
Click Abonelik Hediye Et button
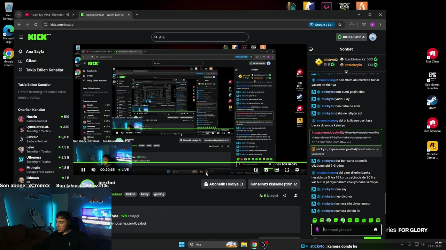coord(223,184)
